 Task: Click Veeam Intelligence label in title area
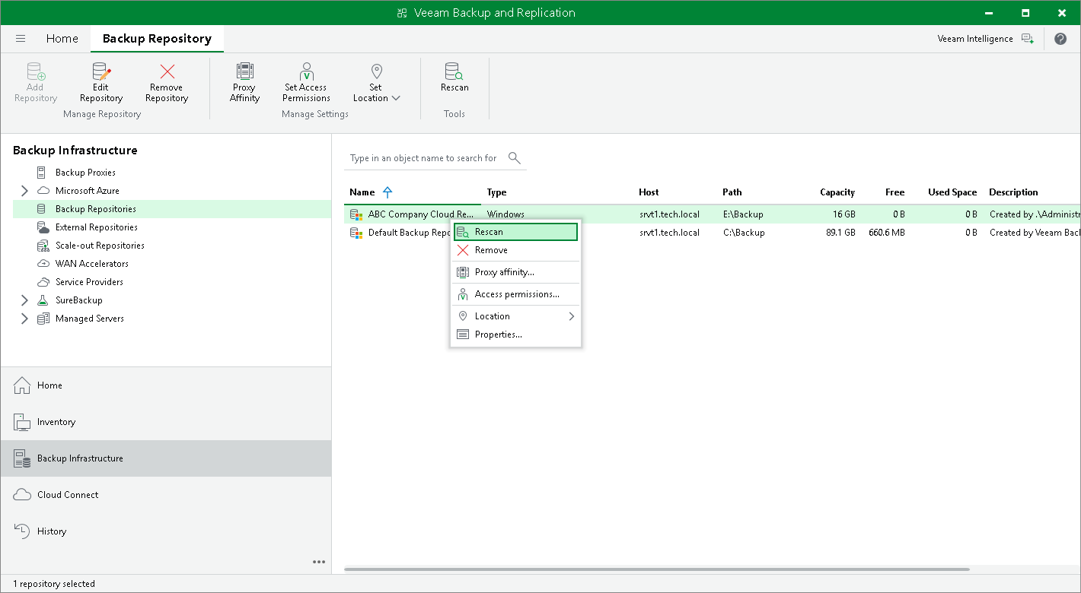(975, 39)
